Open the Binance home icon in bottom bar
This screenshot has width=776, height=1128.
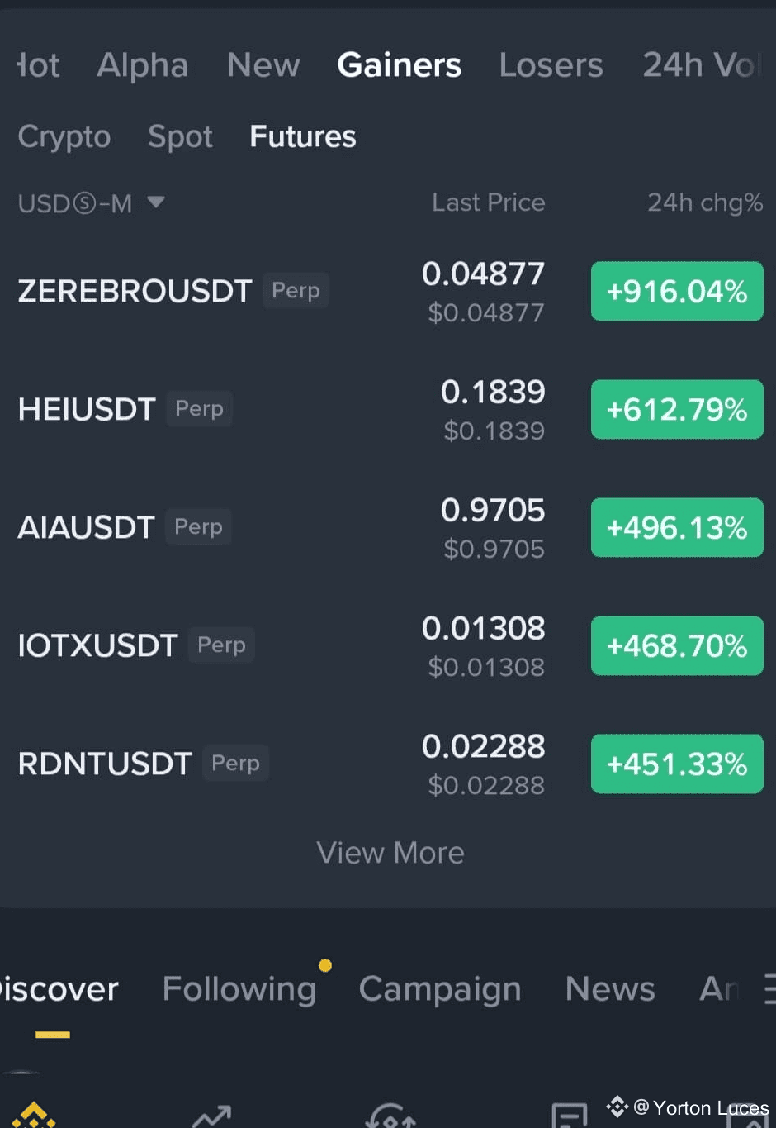[x=33, y=1116]
